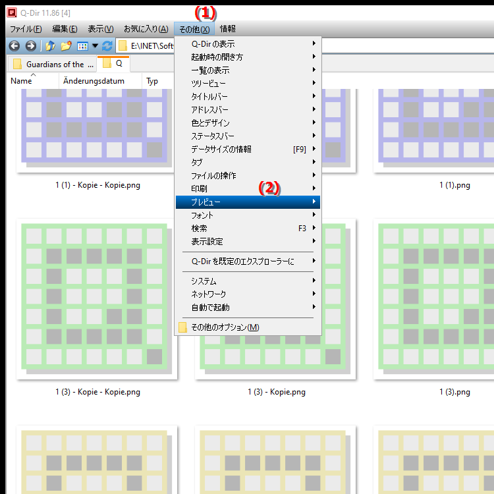Select the highlighted プレビュー menu entry
This screenshot has height=494, width=494.
[248, 202]
